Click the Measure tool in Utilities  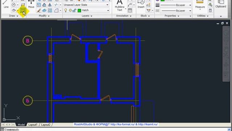[x=200, y=4]
